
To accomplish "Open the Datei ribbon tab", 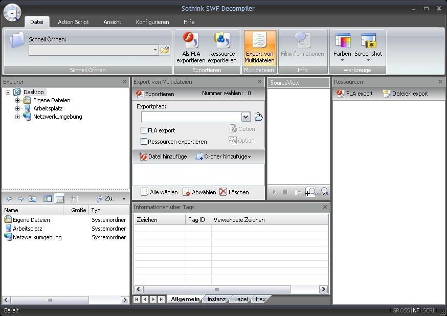I will pos(37,22).
